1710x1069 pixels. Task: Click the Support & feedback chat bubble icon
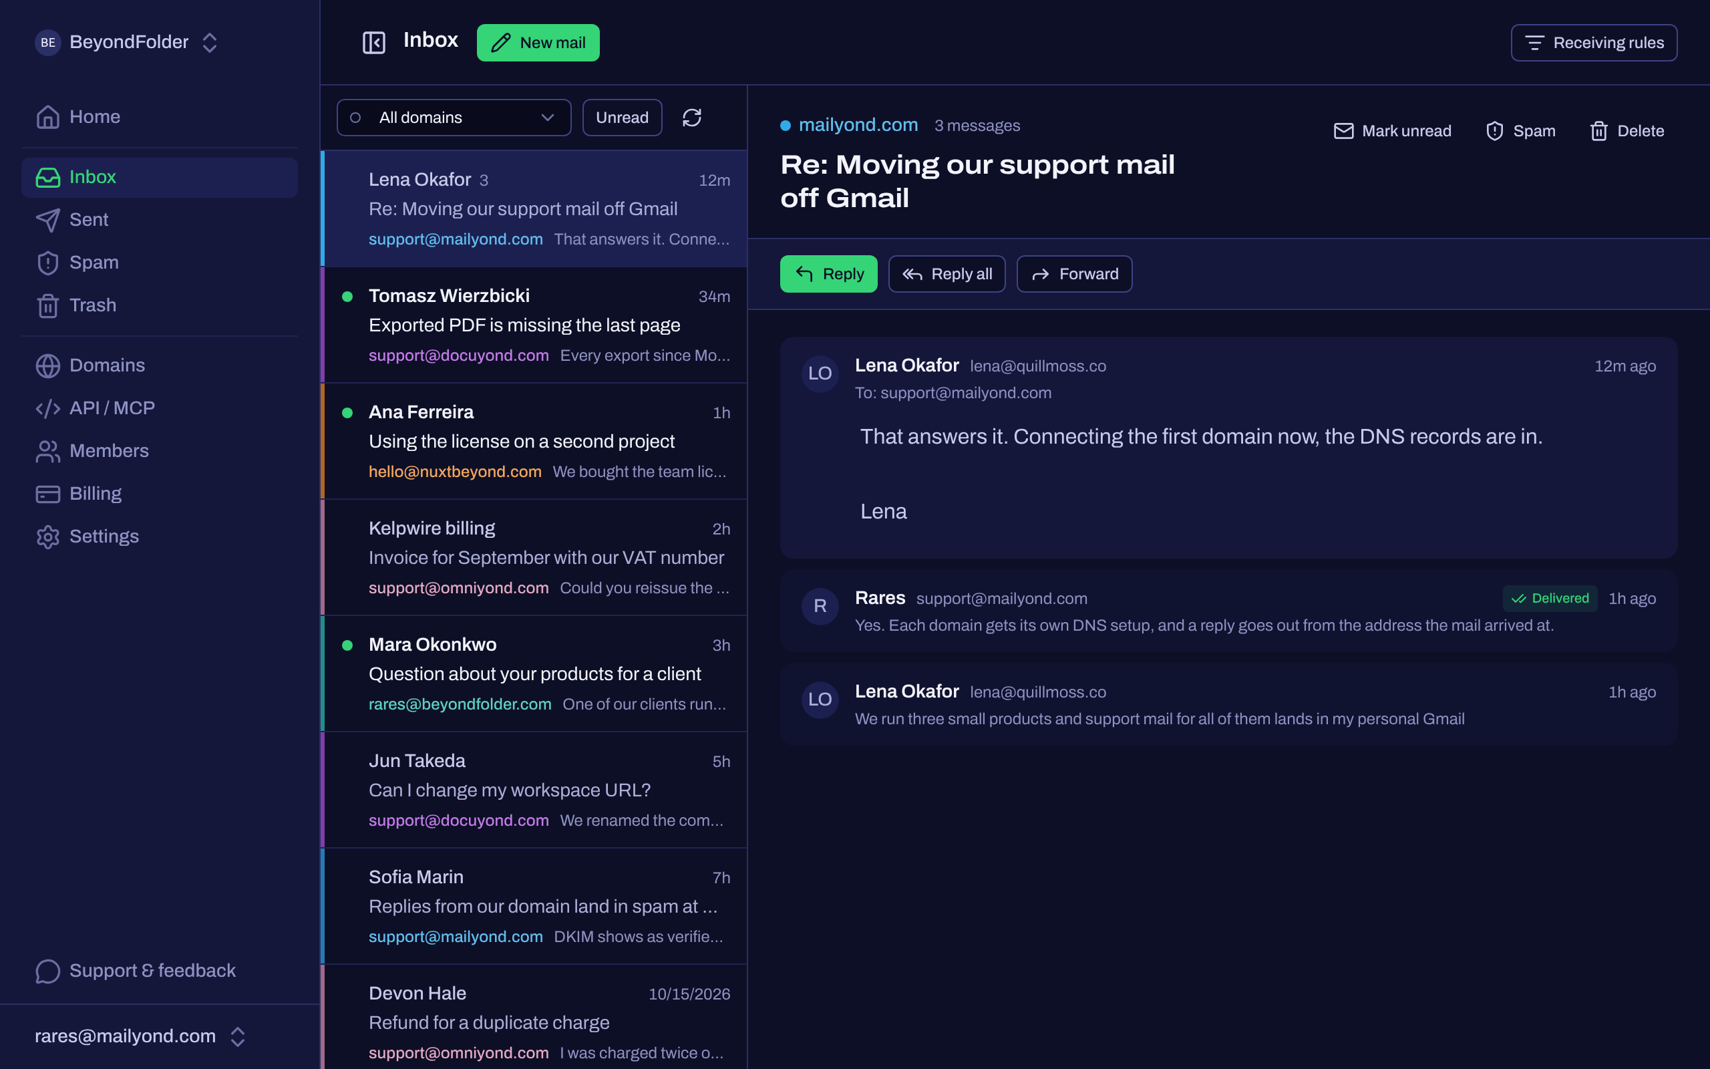tap(48, 971)
